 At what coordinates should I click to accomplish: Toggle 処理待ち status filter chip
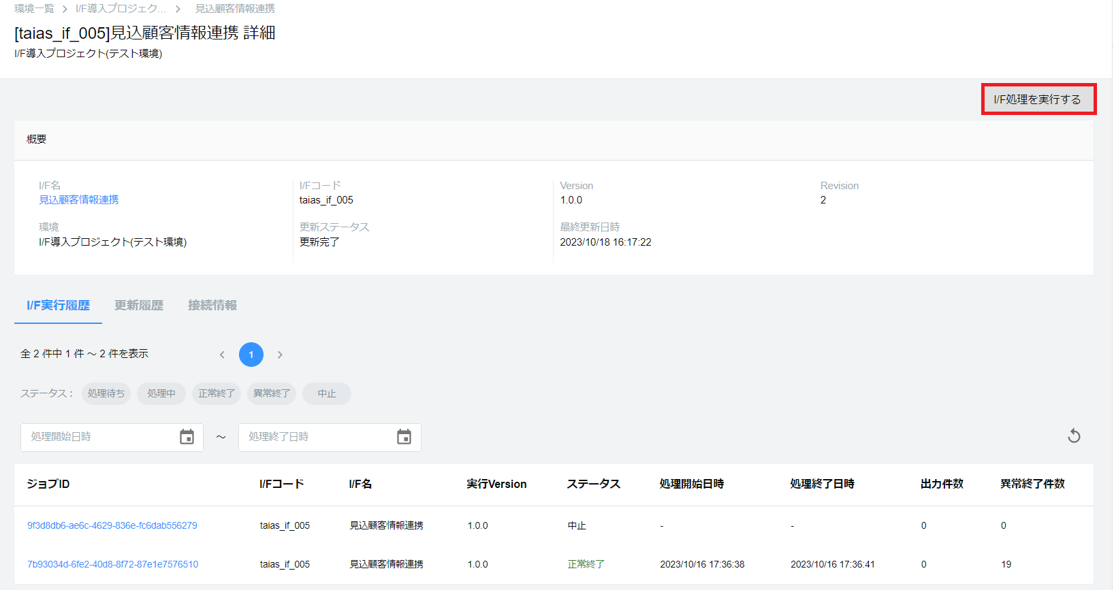click(x=106, y=393)
